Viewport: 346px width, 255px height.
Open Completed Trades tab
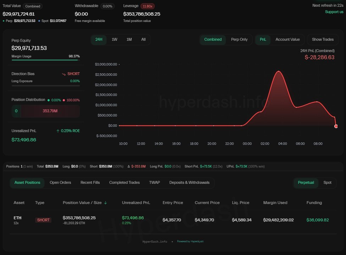pyautogui.click(x=125, y=182)
